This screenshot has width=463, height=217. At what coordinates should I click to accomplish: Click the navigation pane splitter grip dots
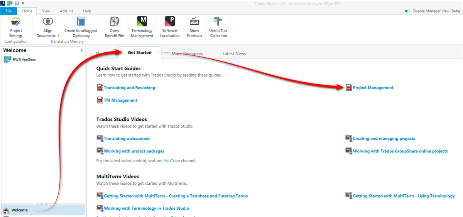click(42, 204)
